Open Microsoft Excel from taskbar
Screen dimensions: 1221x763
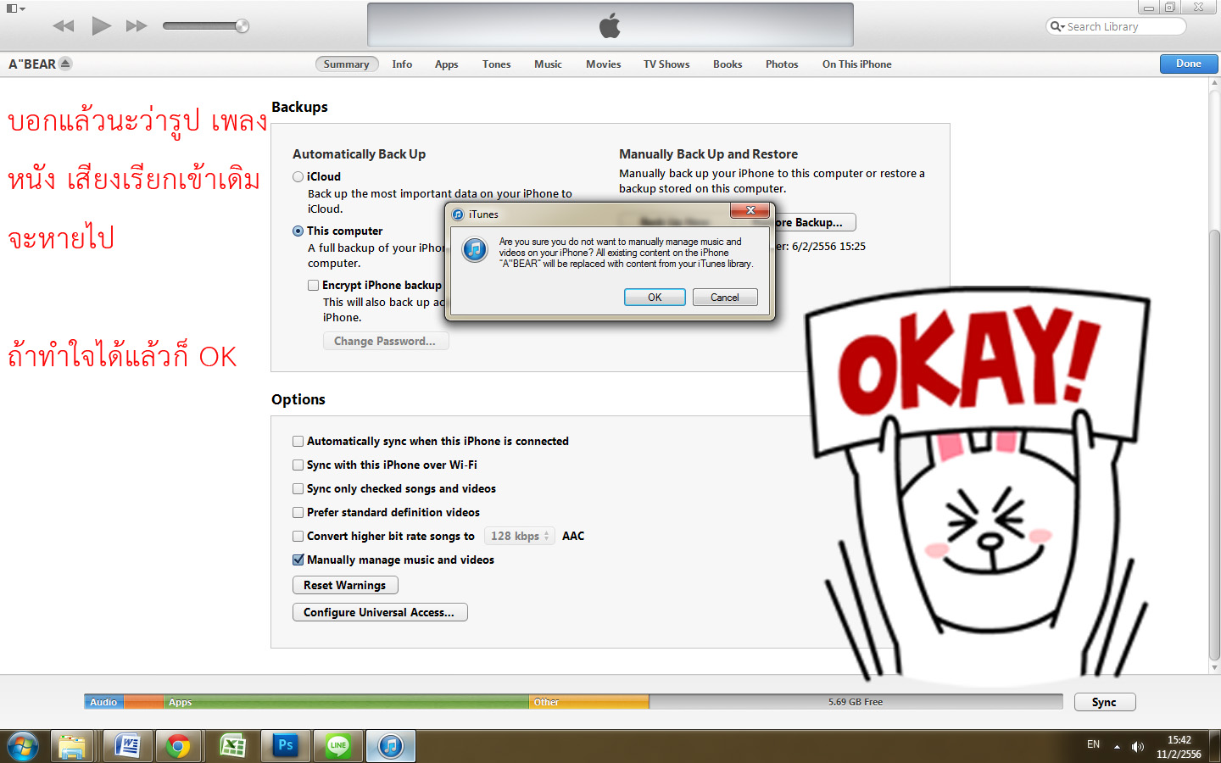[232, 746]
